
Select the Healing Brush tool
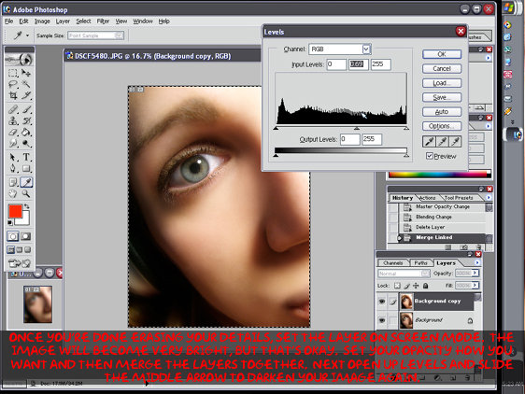[13, 109]
